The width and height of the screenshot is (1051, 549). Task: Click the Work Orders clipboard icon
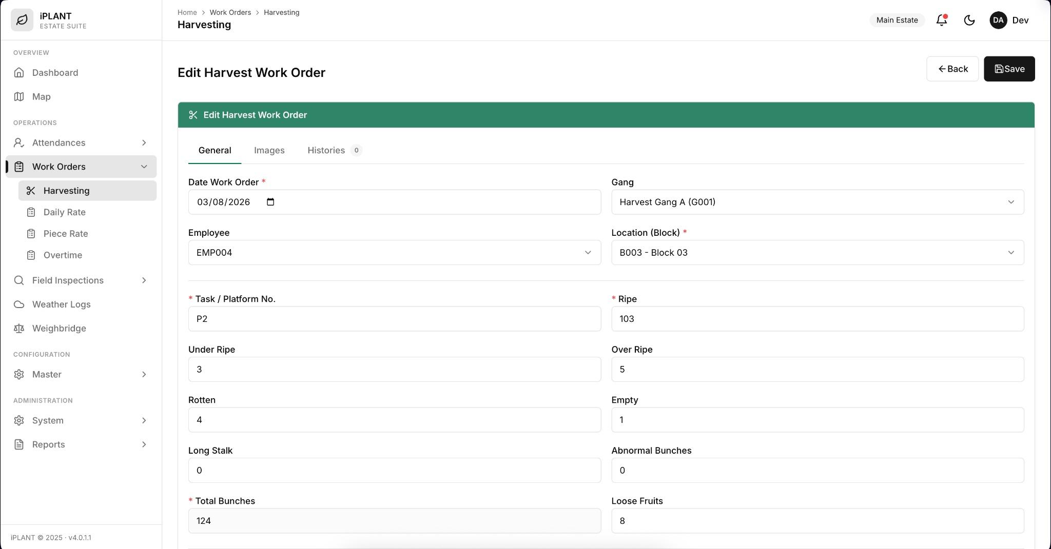(x=19, y=167)
